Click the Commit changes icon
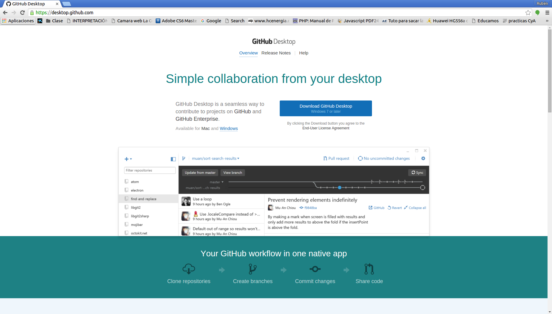The image size is (552, 314). coord(315,269)
